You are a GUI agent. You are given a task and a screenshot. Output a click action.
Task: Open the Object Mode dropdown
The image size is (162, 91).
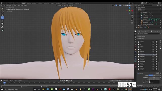point(9,5)
